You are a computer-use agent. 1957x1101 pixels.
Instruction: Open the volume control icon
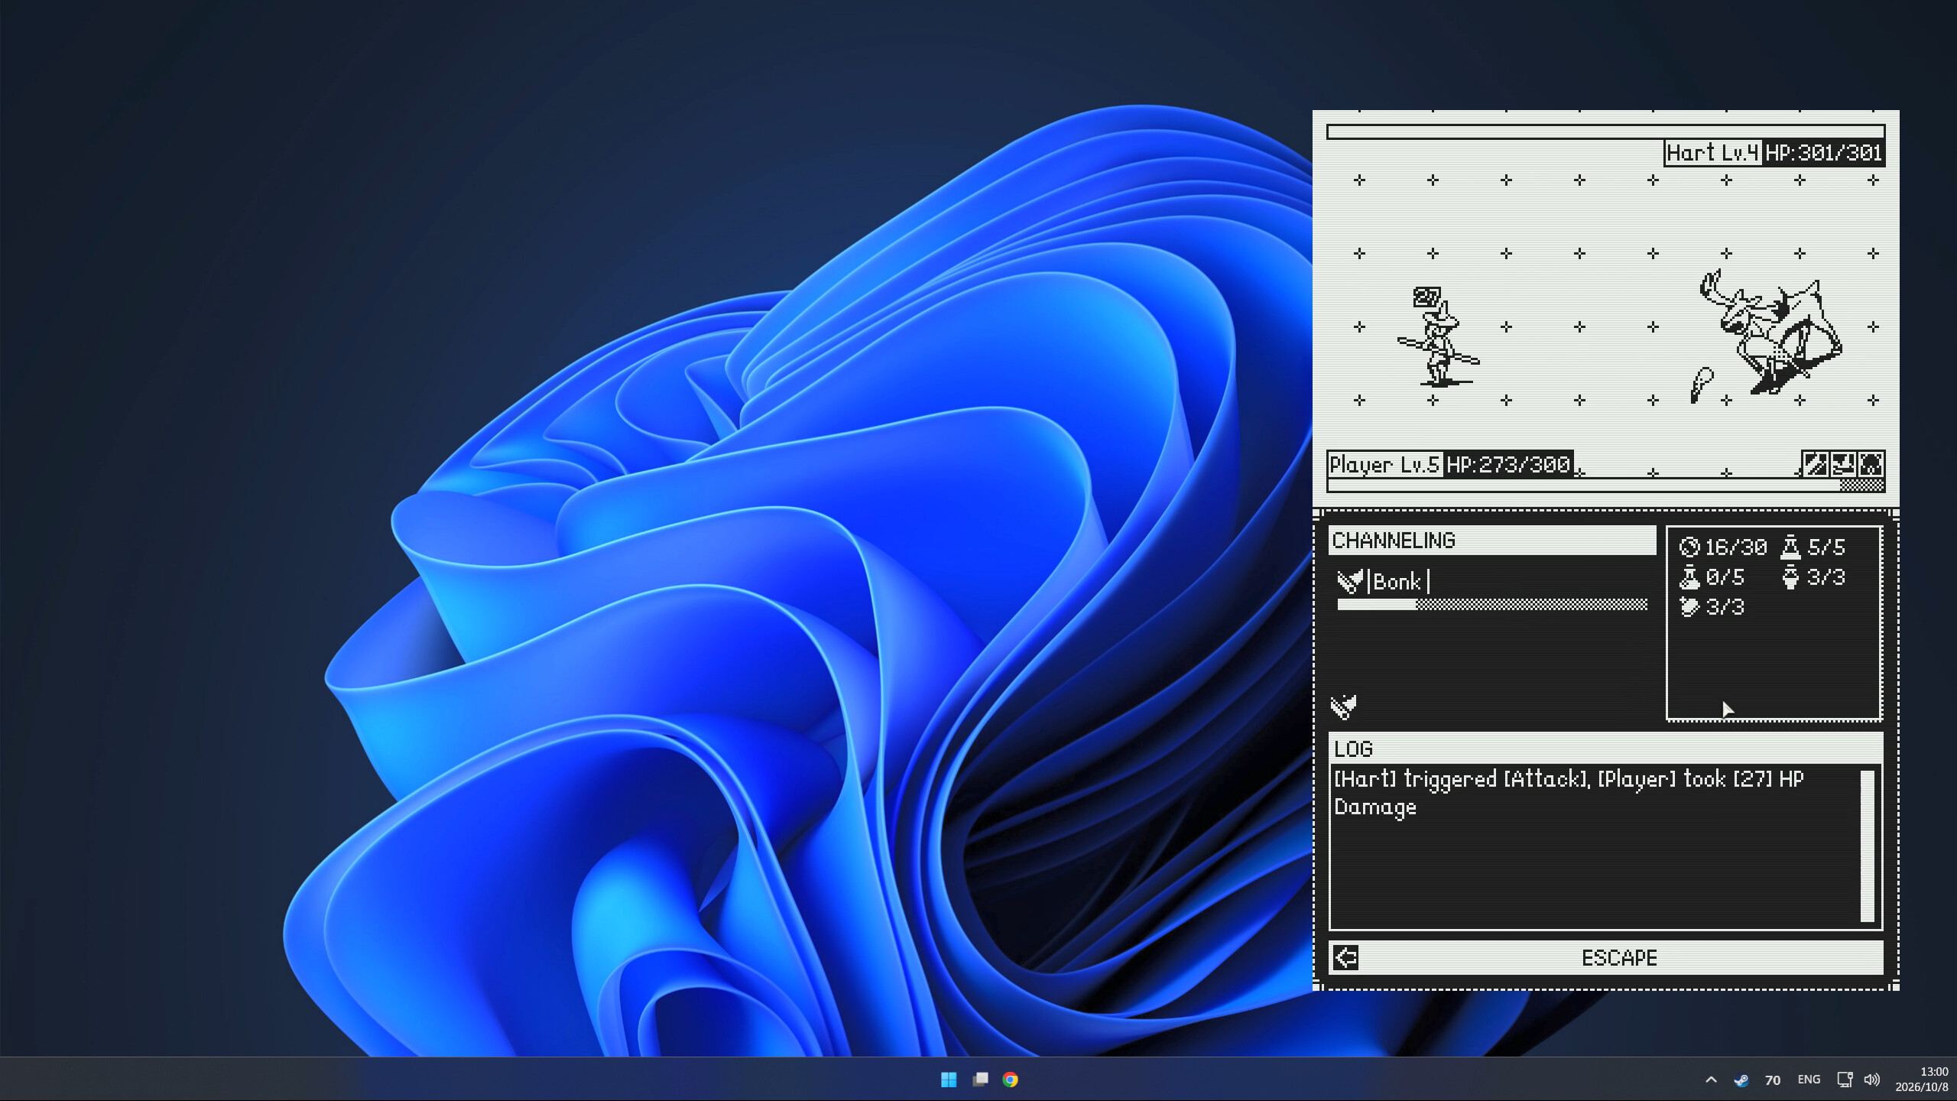click(1871, 1080)
